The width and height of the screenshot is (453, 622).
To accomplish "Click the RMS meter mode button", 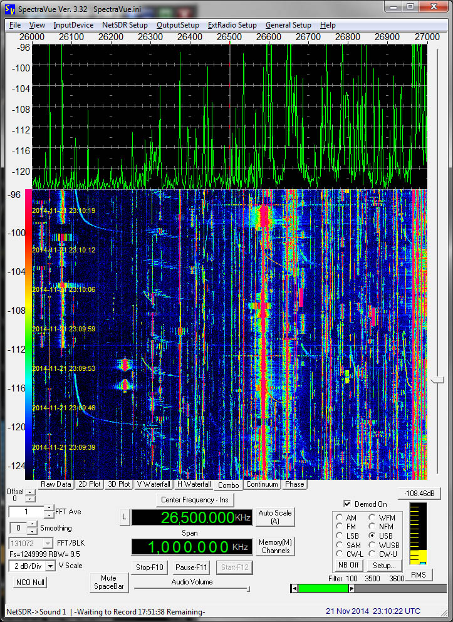I will point(418,575).
